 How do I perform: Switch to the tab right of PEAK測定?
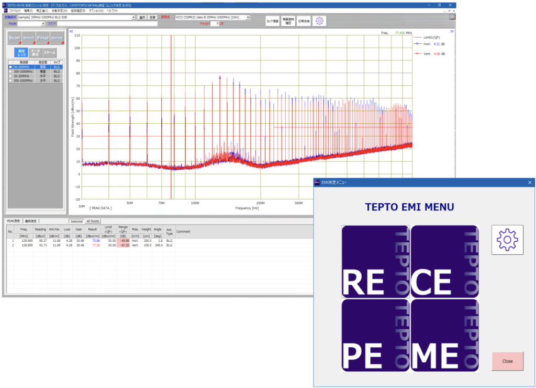(x=31, y=221)
